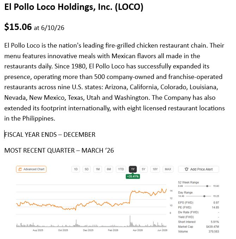Click the Market Cap value $439.47M

click(x=212, y=227)
